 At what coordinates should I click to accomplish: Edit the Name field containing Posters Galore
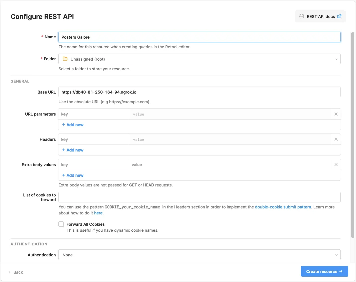[199, 37]
